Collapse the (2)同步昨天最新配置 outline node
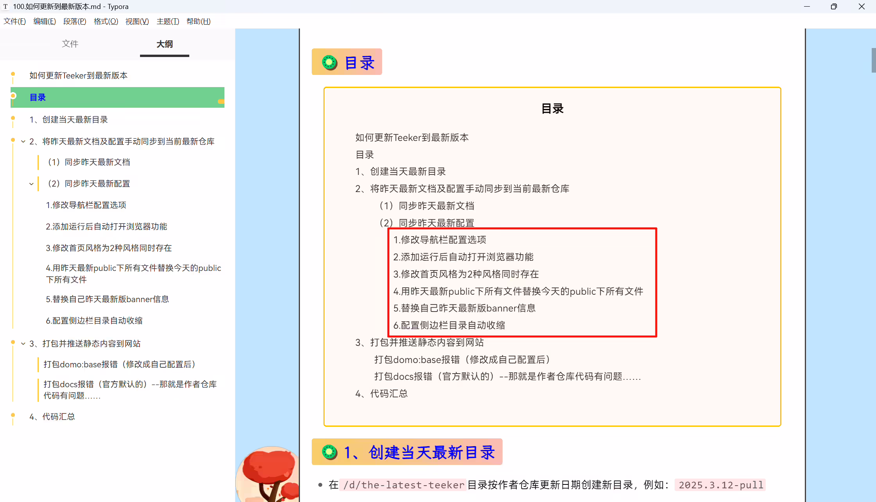The width and height of the screenshot is (876, 502). pyautogui.click(x=31, y=183)
